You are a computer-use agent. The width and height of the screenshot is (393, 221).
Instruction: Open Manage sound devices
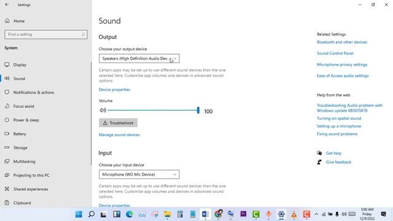point(119,135)
